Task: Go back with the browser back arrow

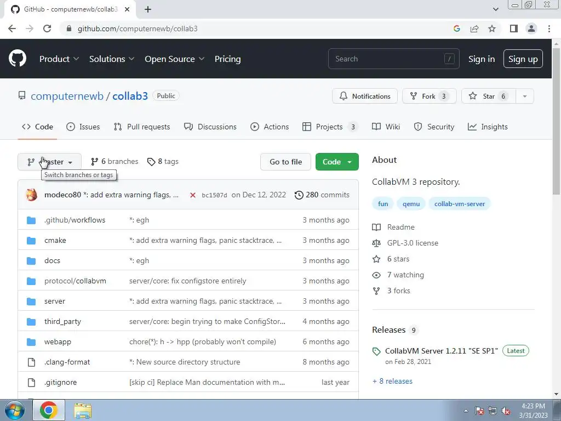Action: (12, 29)
